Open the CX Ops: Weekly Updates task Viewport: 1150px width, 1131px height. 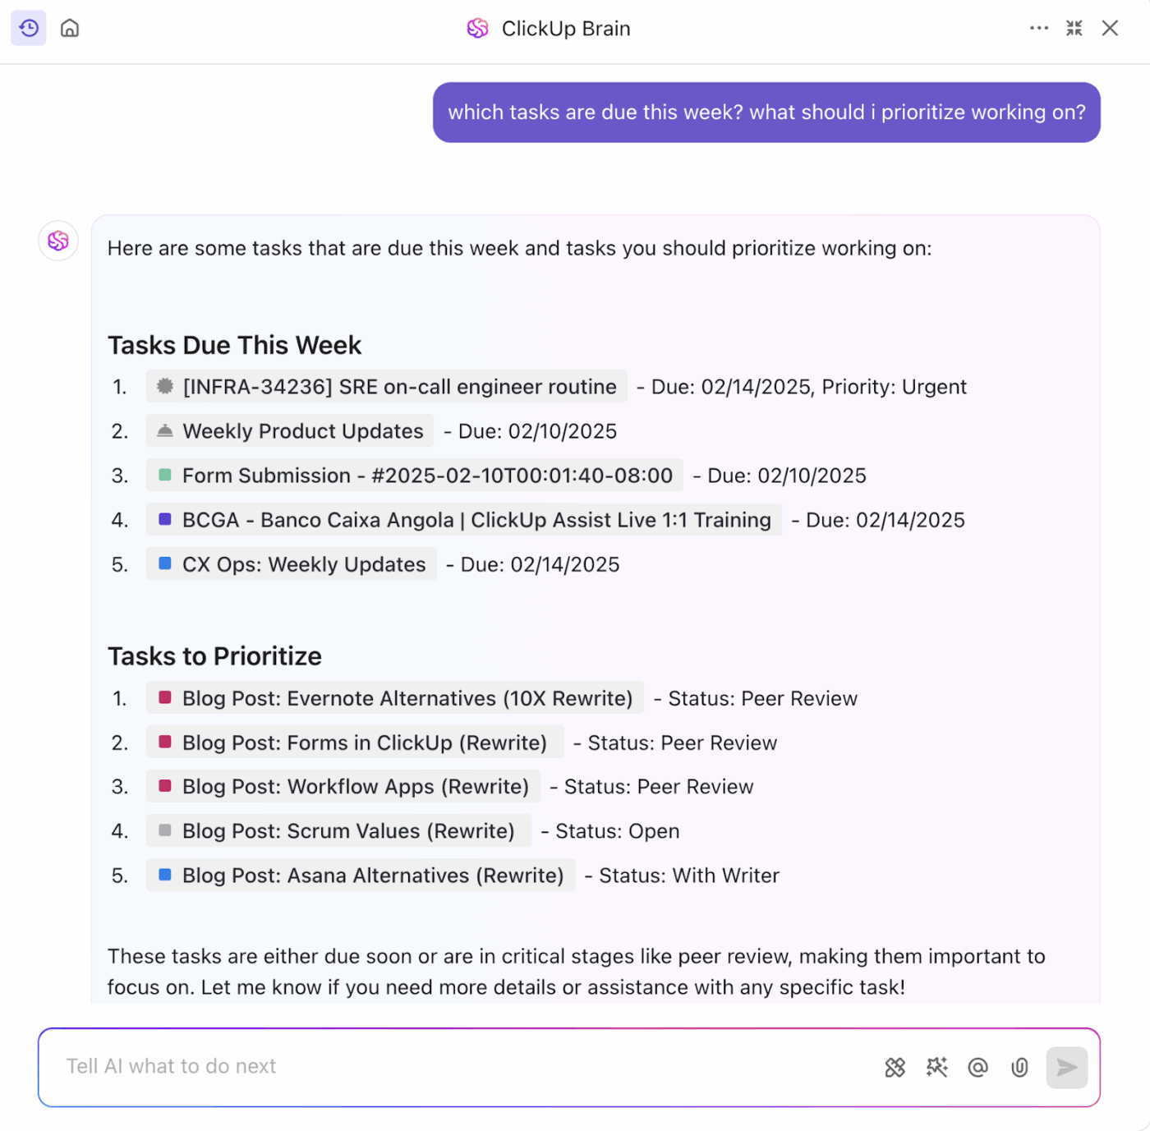(291, 563)
